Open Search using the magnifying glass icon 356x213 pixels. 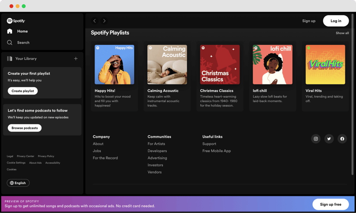tap(10, 42)
